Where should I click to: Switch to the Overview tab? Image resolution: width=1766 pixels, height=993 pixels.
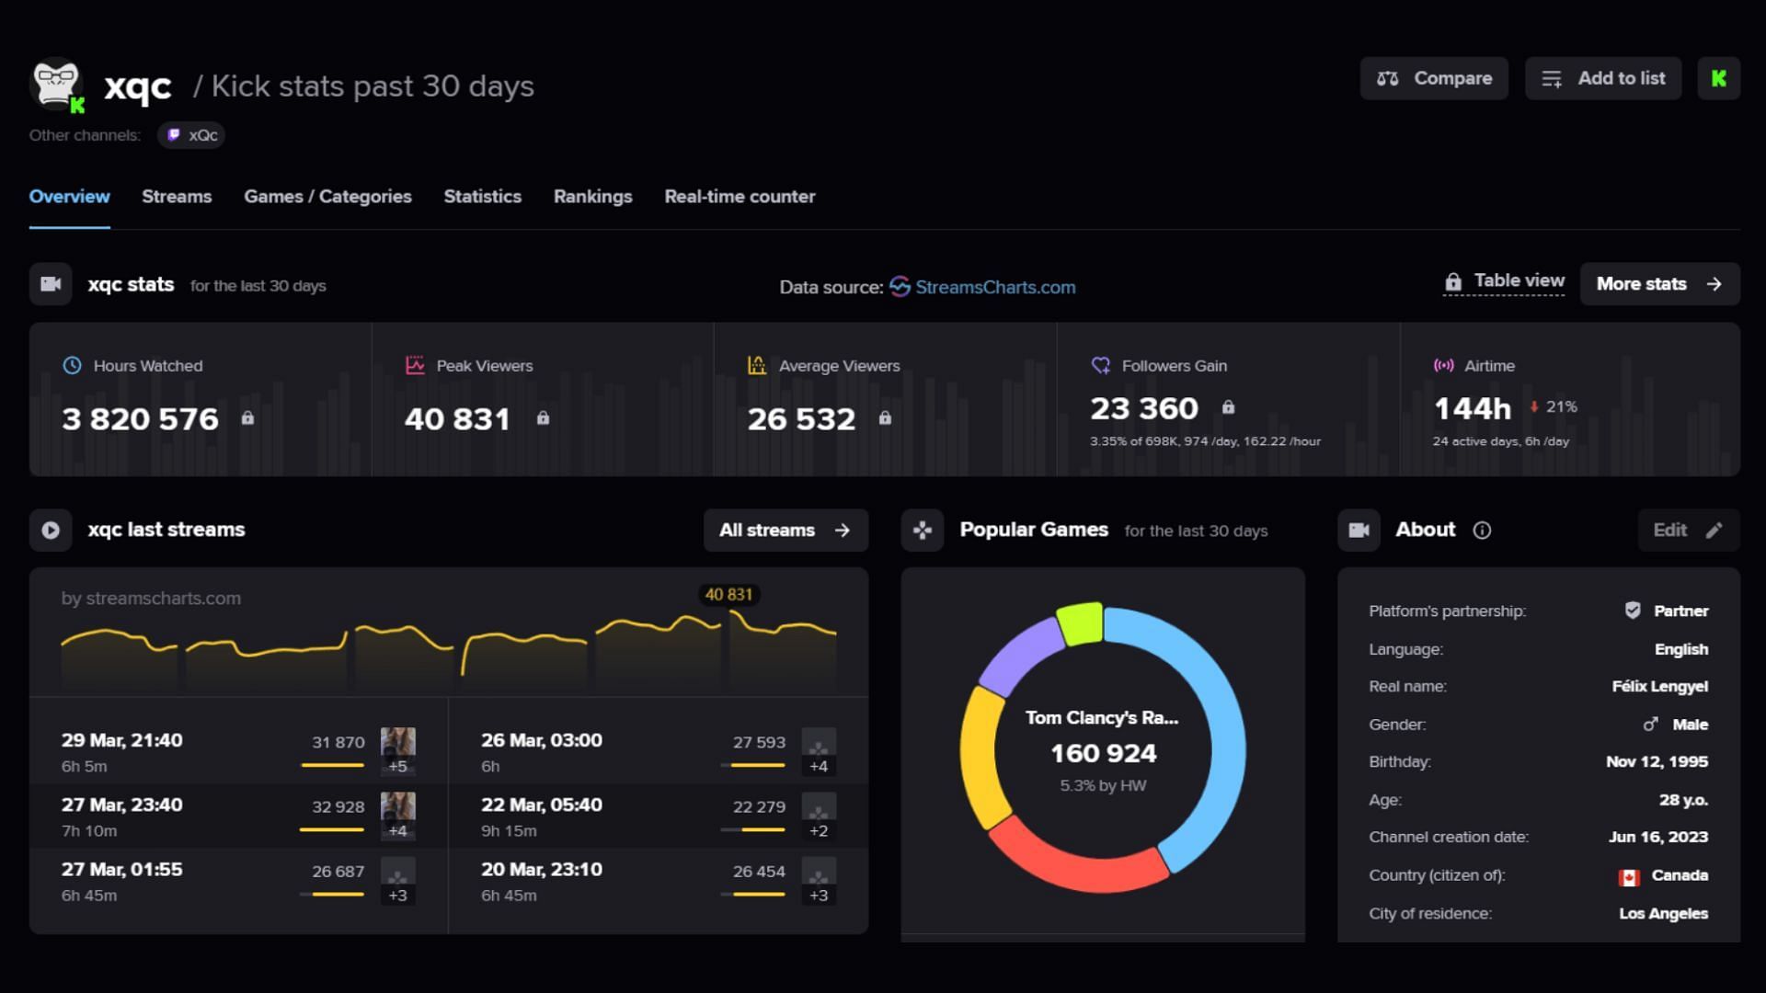pos(69,196)
